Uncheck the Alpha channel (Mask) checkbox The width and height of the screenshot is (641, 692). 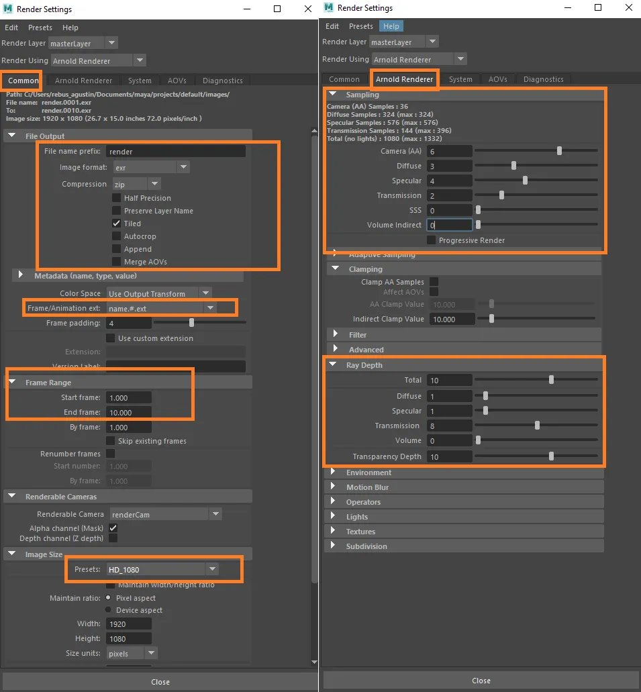(x=113, y=528)
